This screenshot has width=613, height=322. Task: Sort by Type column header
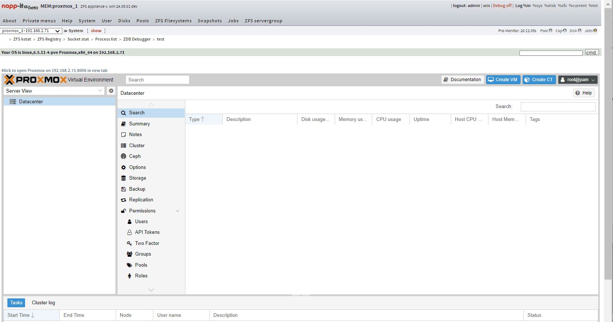204,120
